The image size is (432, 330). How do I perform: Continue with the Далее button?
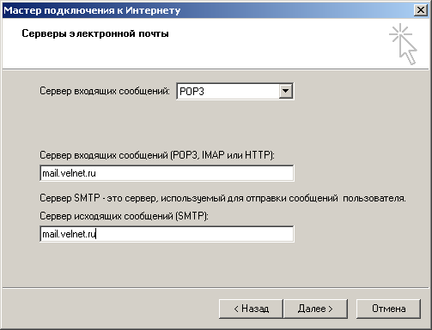[315, 309]
